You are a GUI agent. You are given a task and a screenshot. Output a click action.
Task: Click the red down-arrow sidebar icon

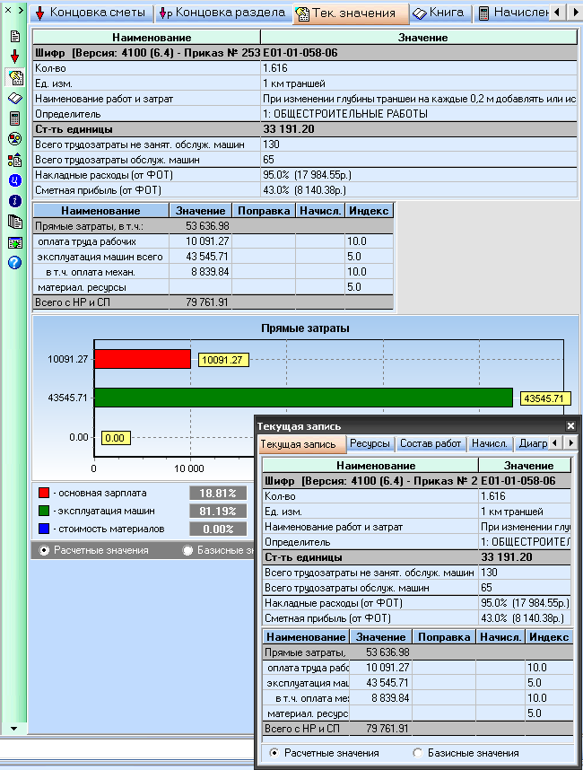tap(14, 57)
